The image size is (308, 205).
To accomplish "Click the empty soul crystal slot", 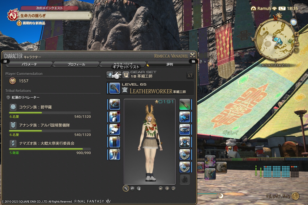I will [185, 179].
